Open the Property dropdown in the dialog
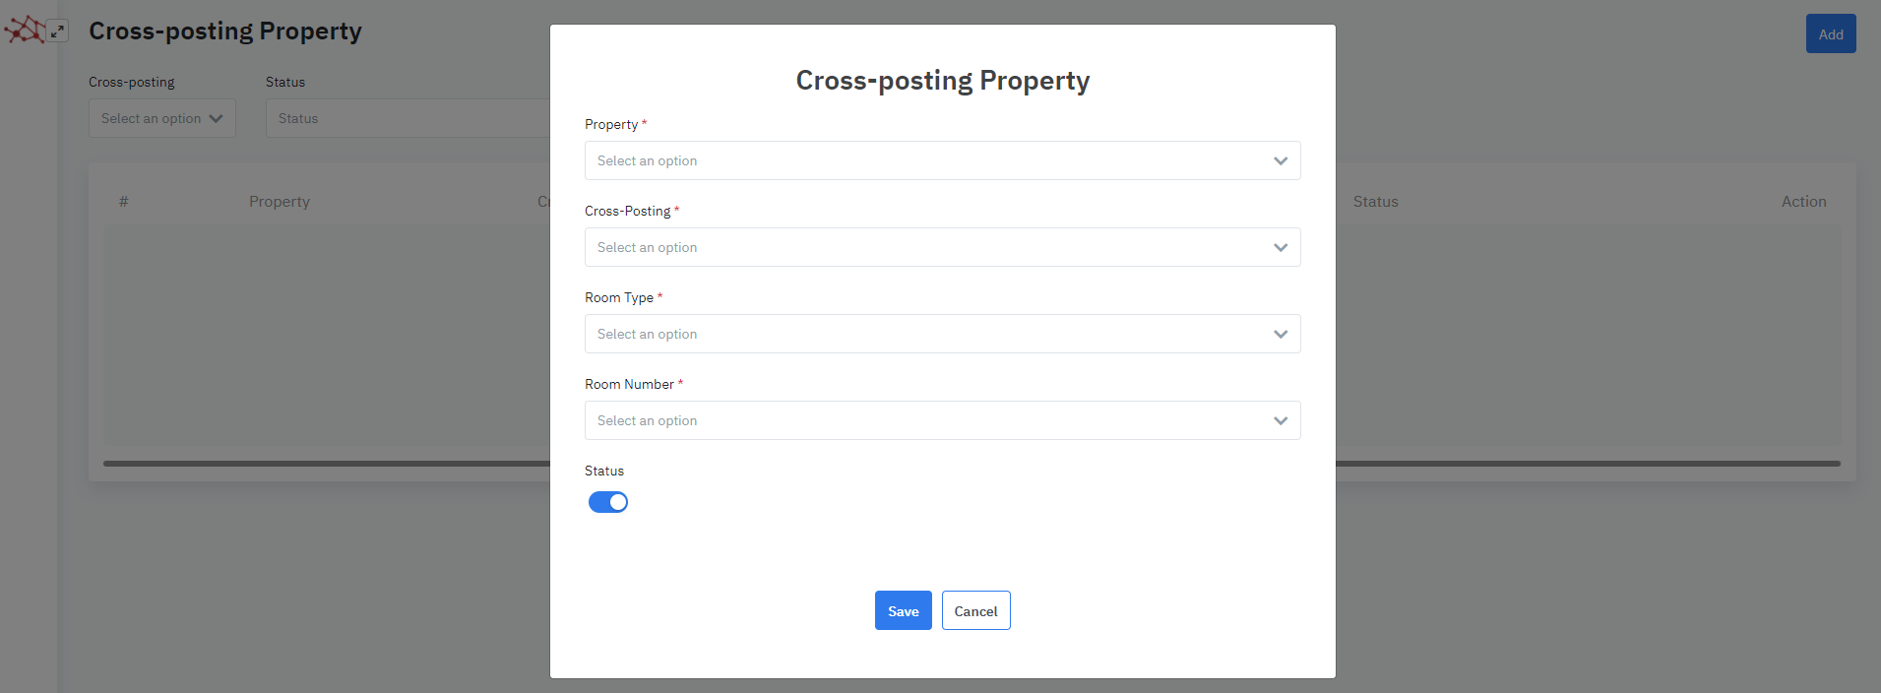 (942, 160)
